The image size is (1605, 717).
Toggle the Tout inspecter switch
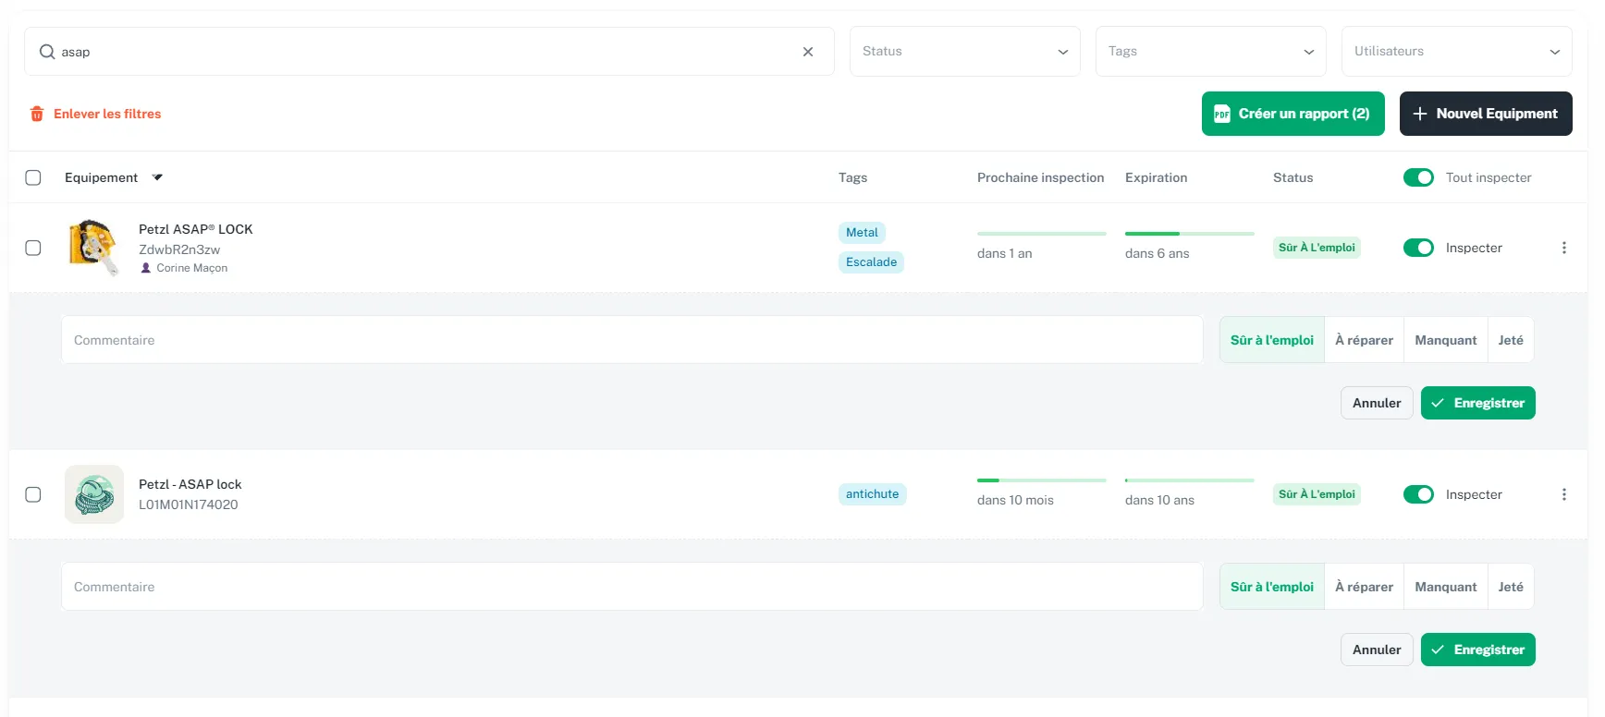click(1418, 177)
